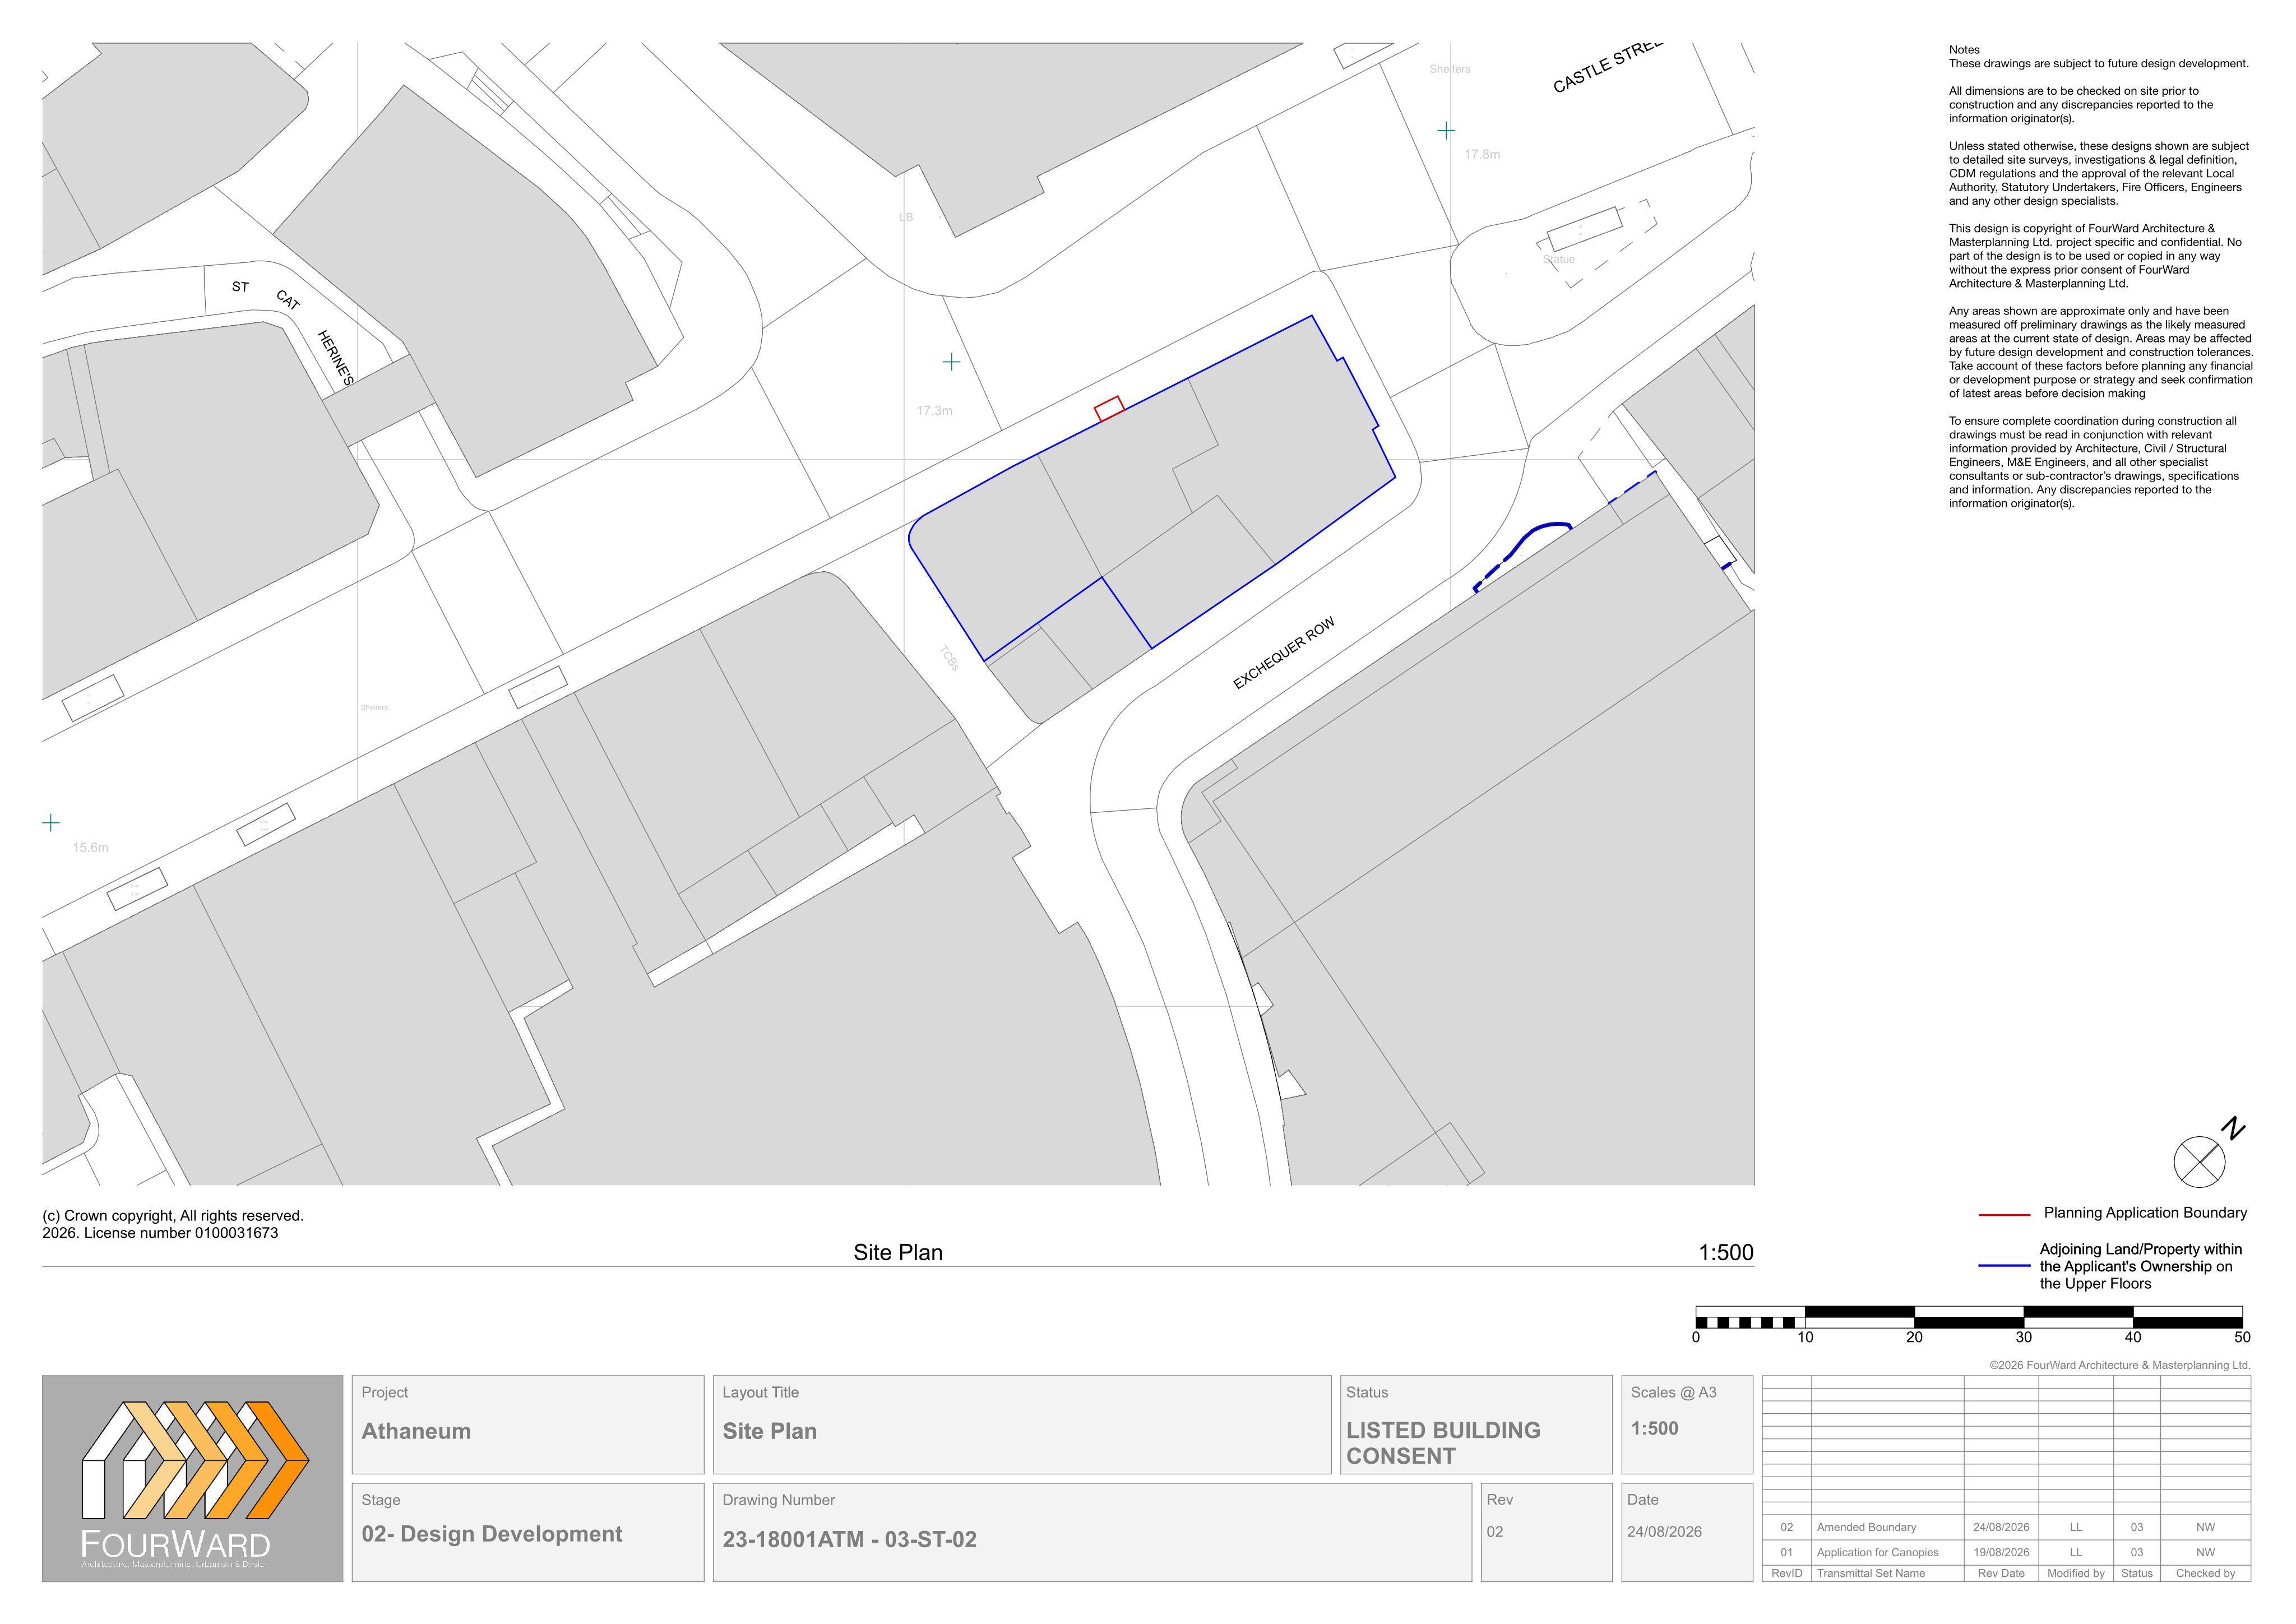Click the TCBs label on the map
This screenshot has height=1624, width=2296.
point(949,658)
